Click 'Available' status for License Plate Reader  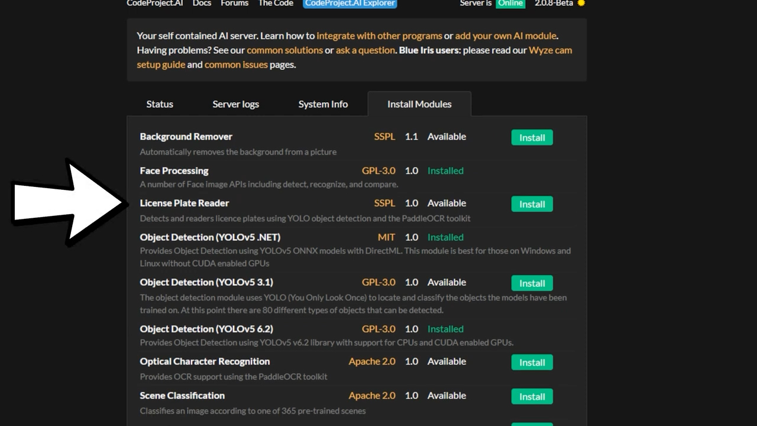tap(447, 203)
